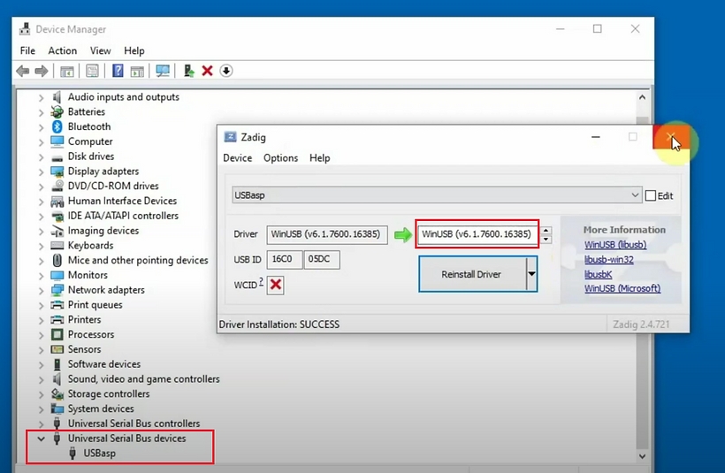This screenshot has height=473, width=725.
Task: Enable the Edit checkbox in Zadig
Action: pos(651,195)
